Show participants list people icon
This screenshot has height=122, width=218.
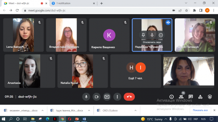pos(181,97)
